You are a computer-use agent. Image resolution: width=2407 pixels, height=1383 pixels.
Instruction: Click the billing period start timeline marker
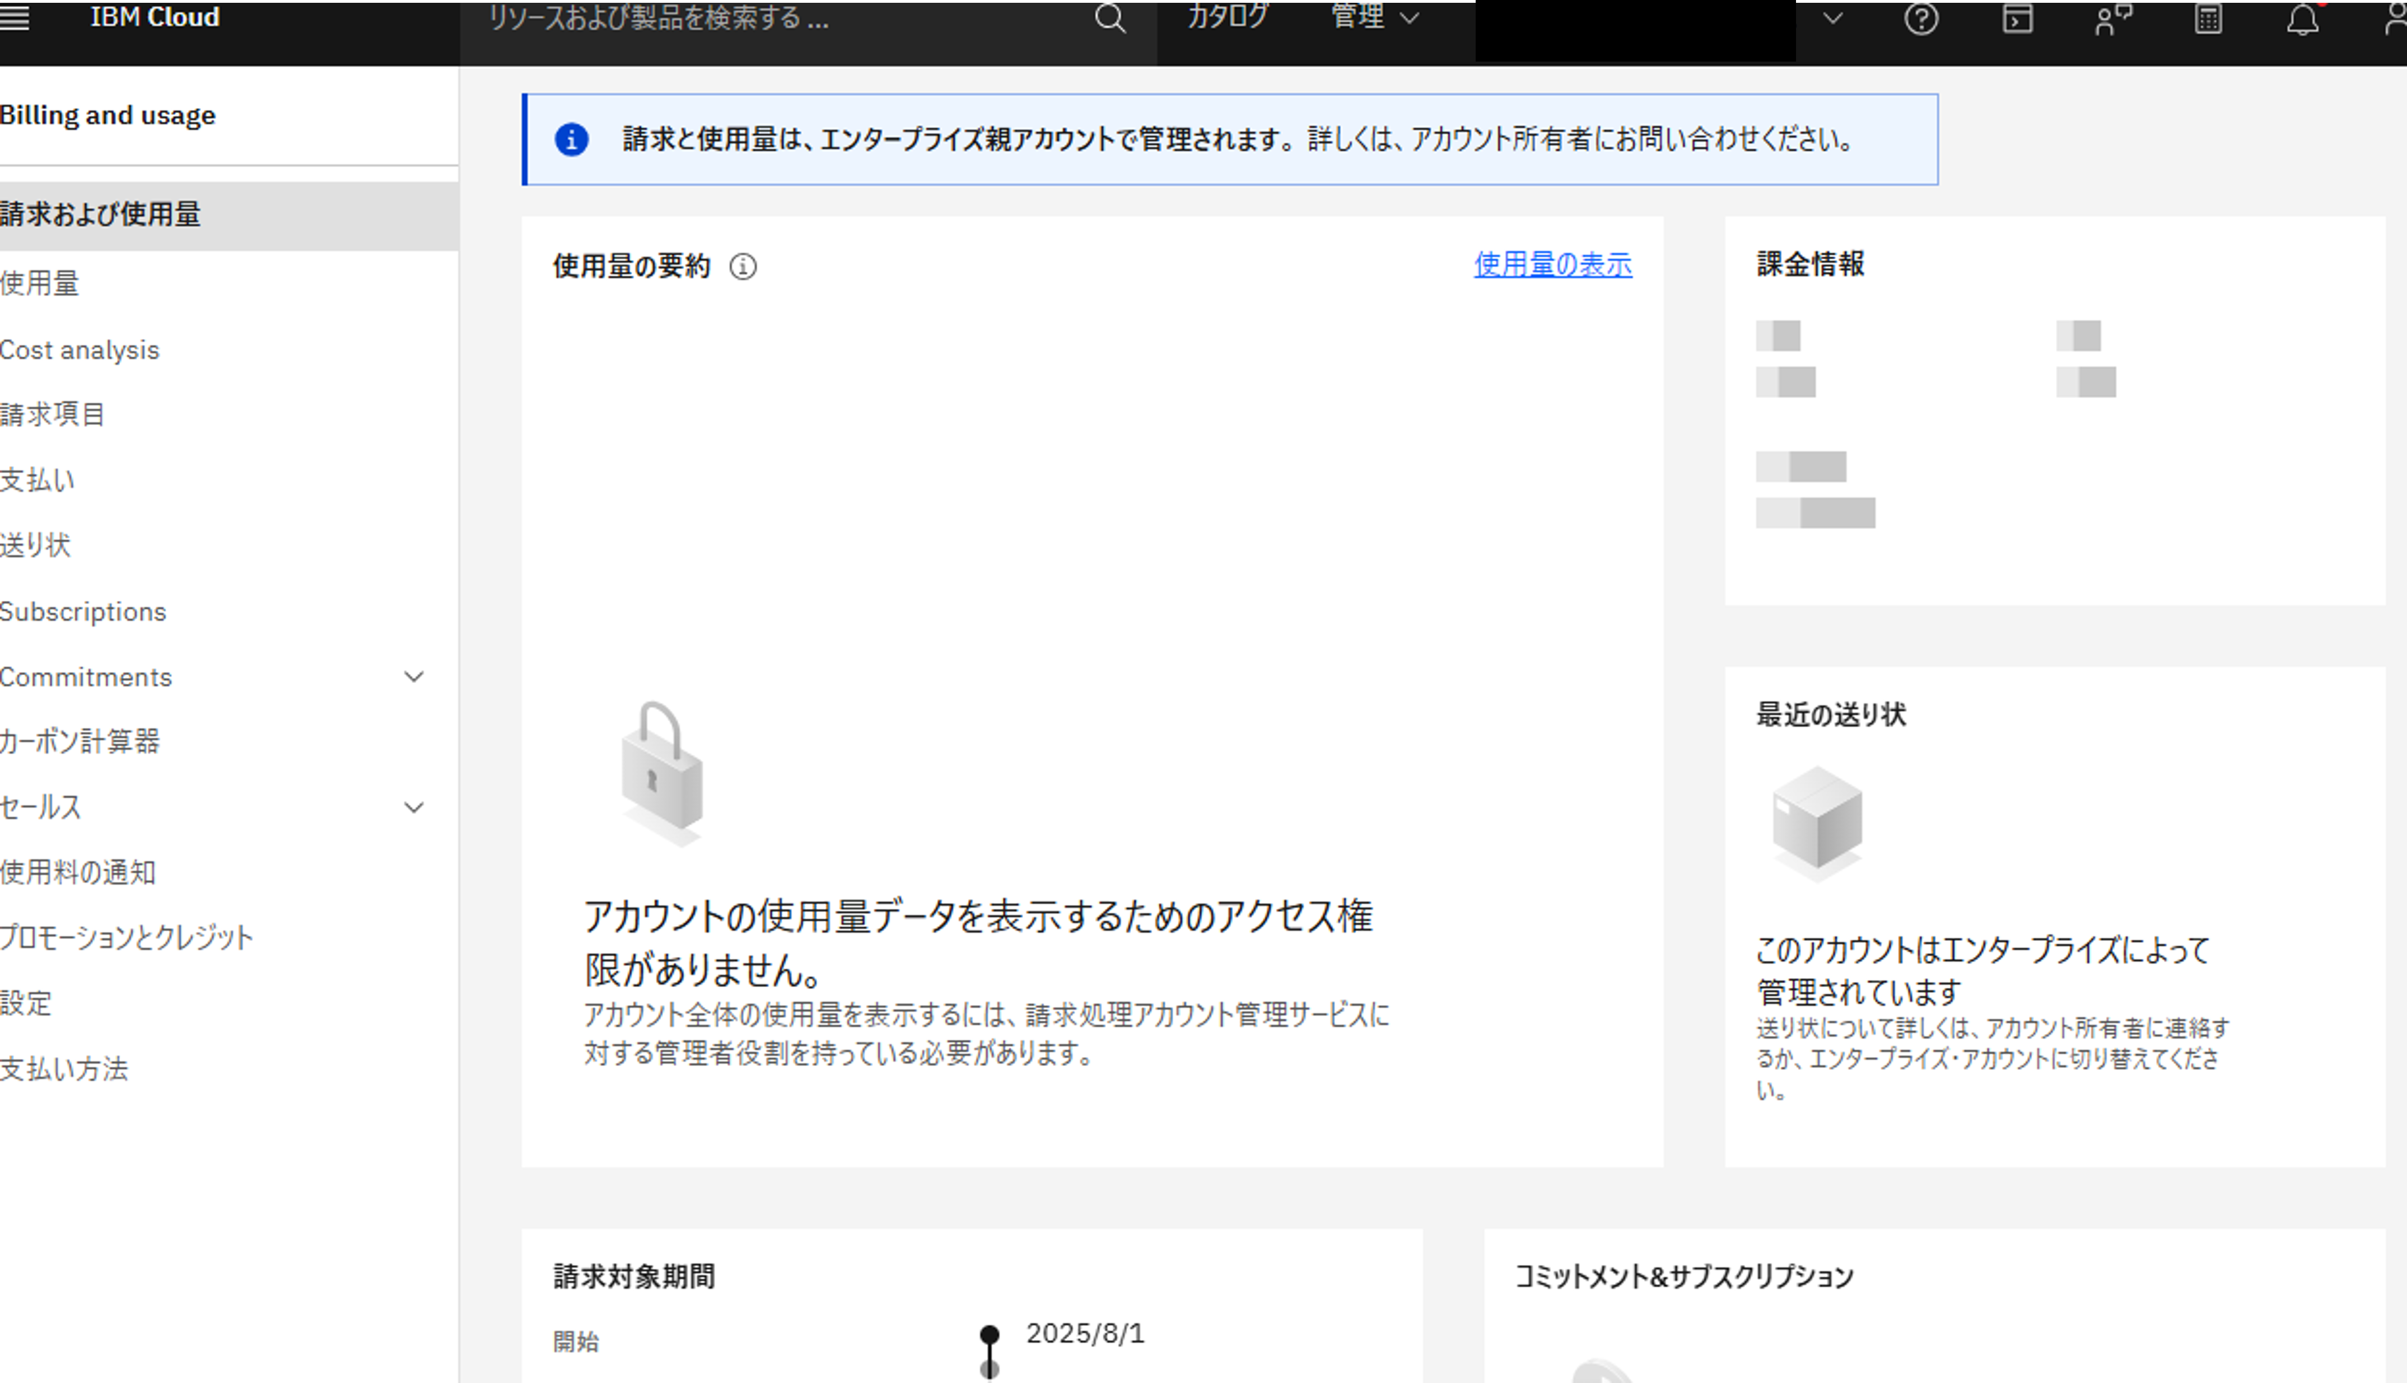(989, 1334)
